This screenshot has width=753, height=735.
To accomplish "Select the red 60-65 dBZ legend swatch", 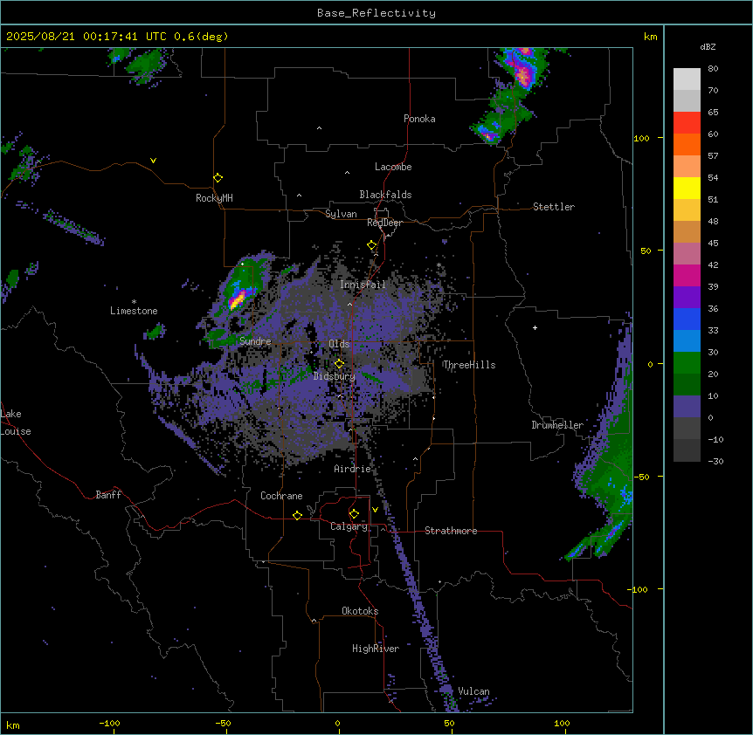I will click(687, 123).
